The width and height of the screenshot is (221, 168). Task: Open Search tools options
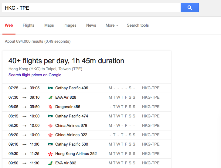point(138,25)
